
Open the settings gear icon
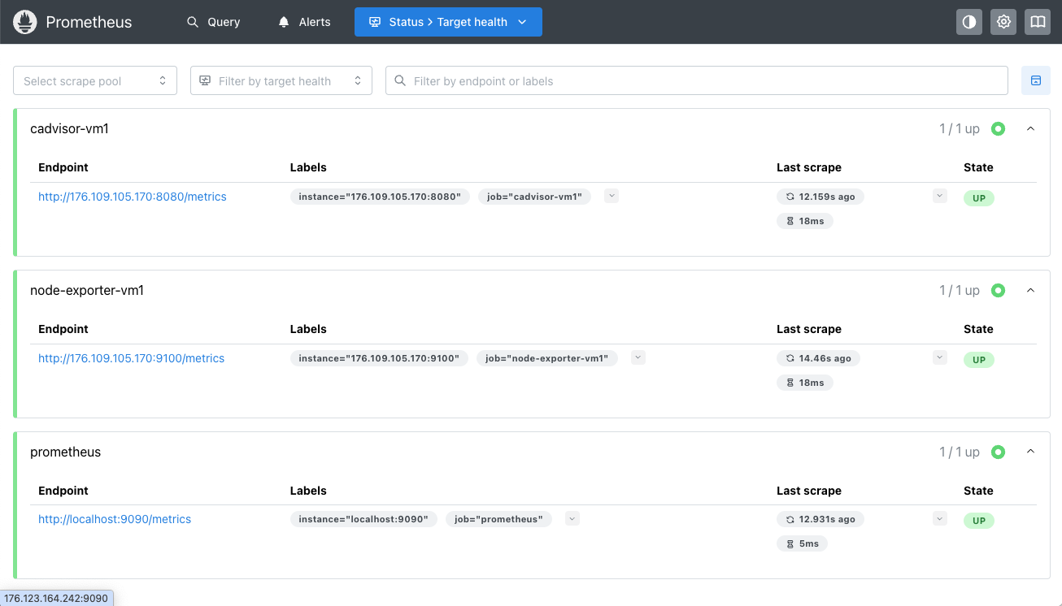tap(1003, 22)
